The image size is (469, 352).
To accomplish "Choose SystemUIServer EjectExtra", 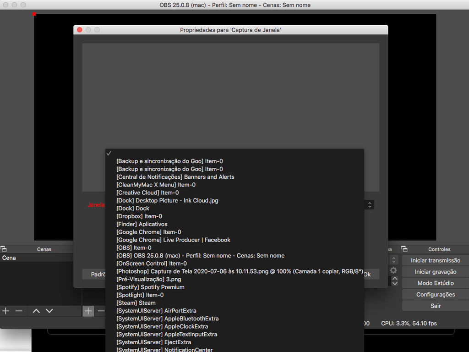I will 234,342.
